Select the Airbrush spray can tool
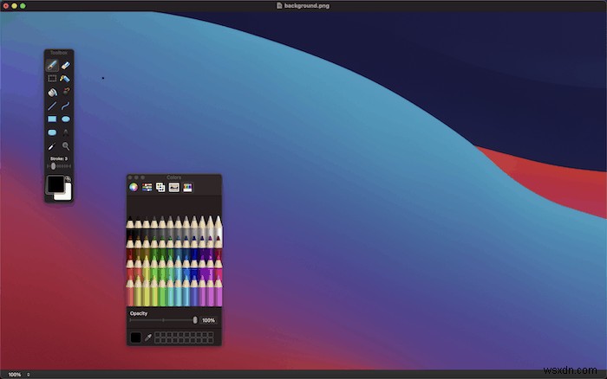This screenshot has width=607, height=379. [x=65, y=79]
